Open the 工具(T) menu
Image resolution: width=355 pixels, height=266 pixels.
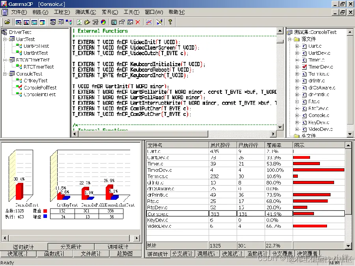(x=131, y=12)
